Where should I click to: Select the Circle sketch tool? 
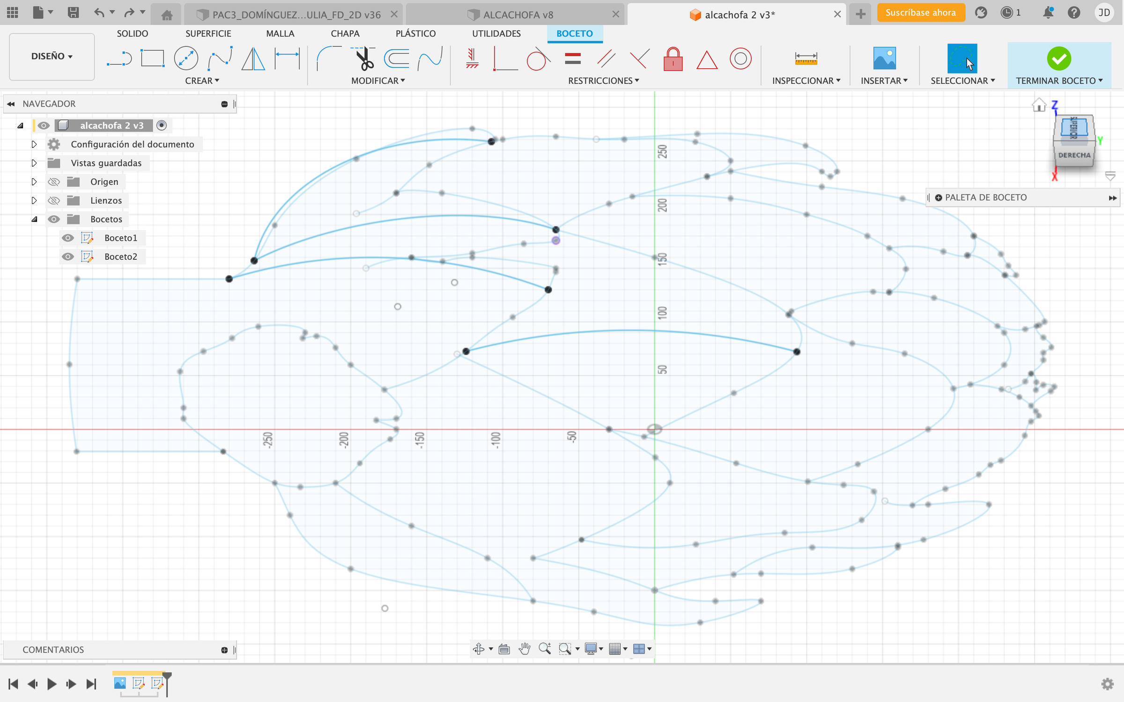coord(186,59)
